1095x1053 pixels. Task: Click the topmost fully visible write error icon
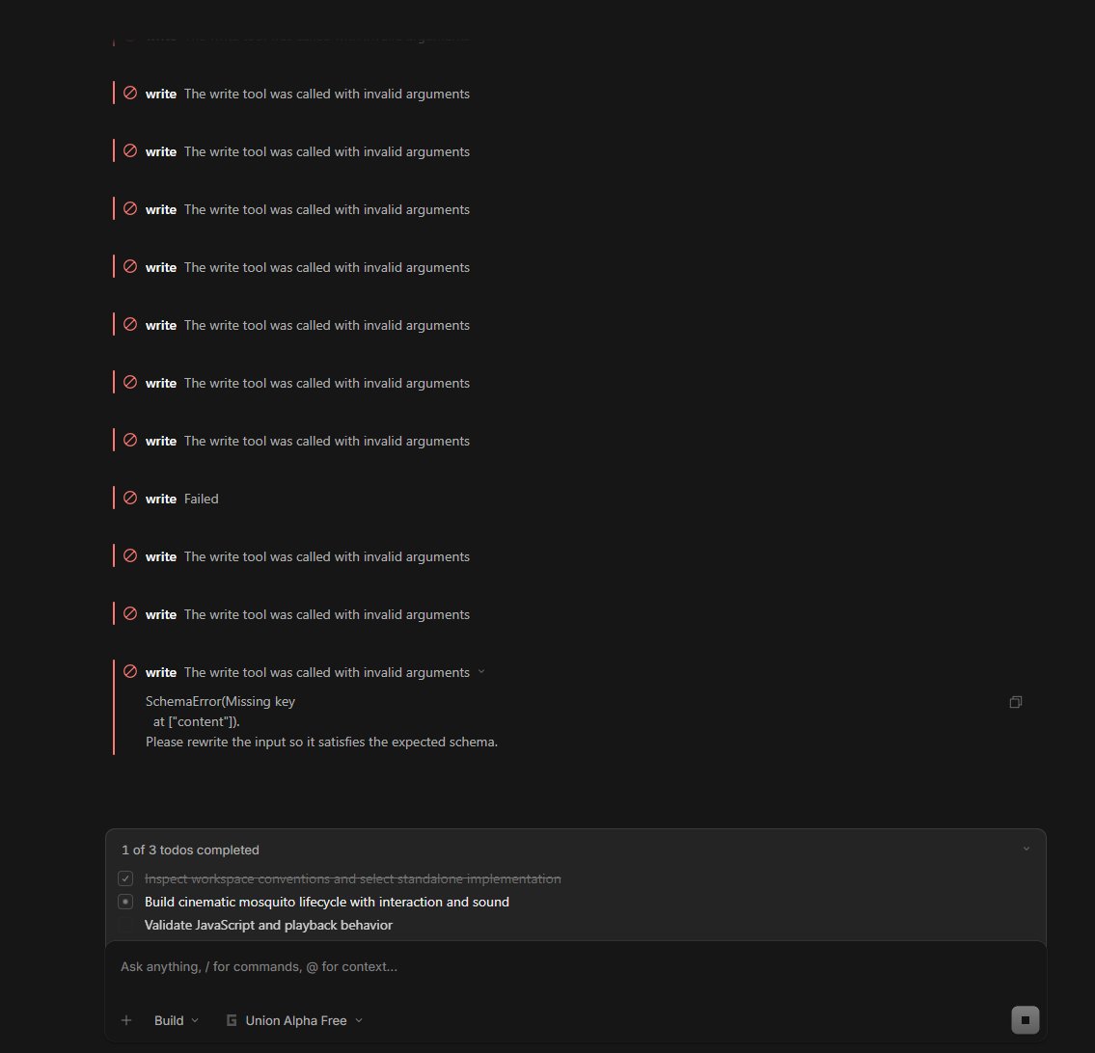point(130,93)
